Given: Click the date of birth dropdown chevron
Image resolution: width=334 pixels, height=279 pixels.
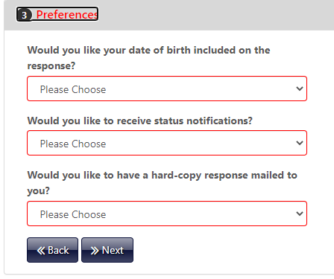Looking at the screenshot, I should coord(300,89).
